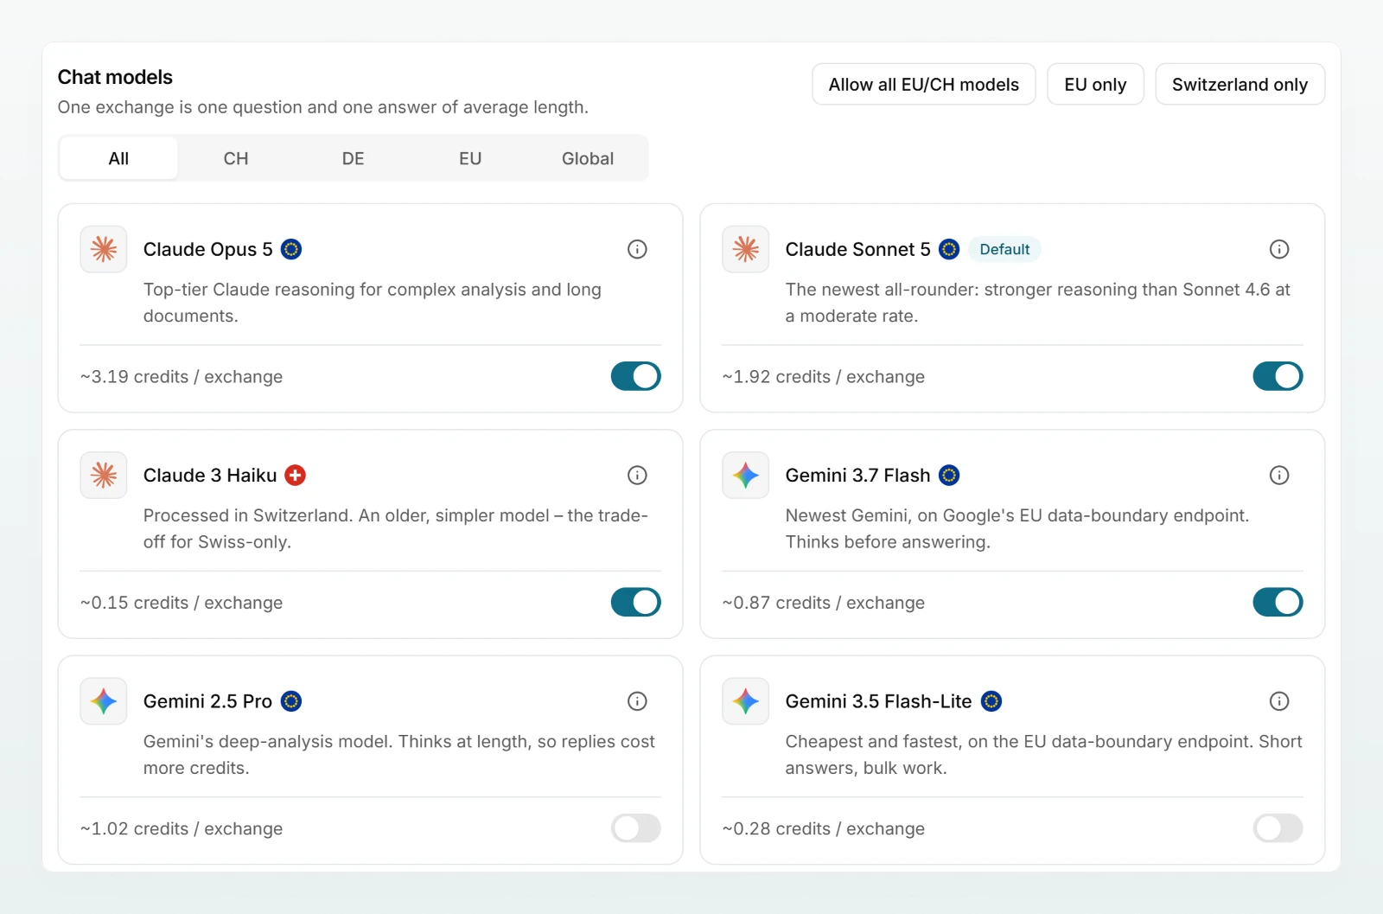Click the Swiss flag badge beside Claude 3 Haiku

[296, 475]
